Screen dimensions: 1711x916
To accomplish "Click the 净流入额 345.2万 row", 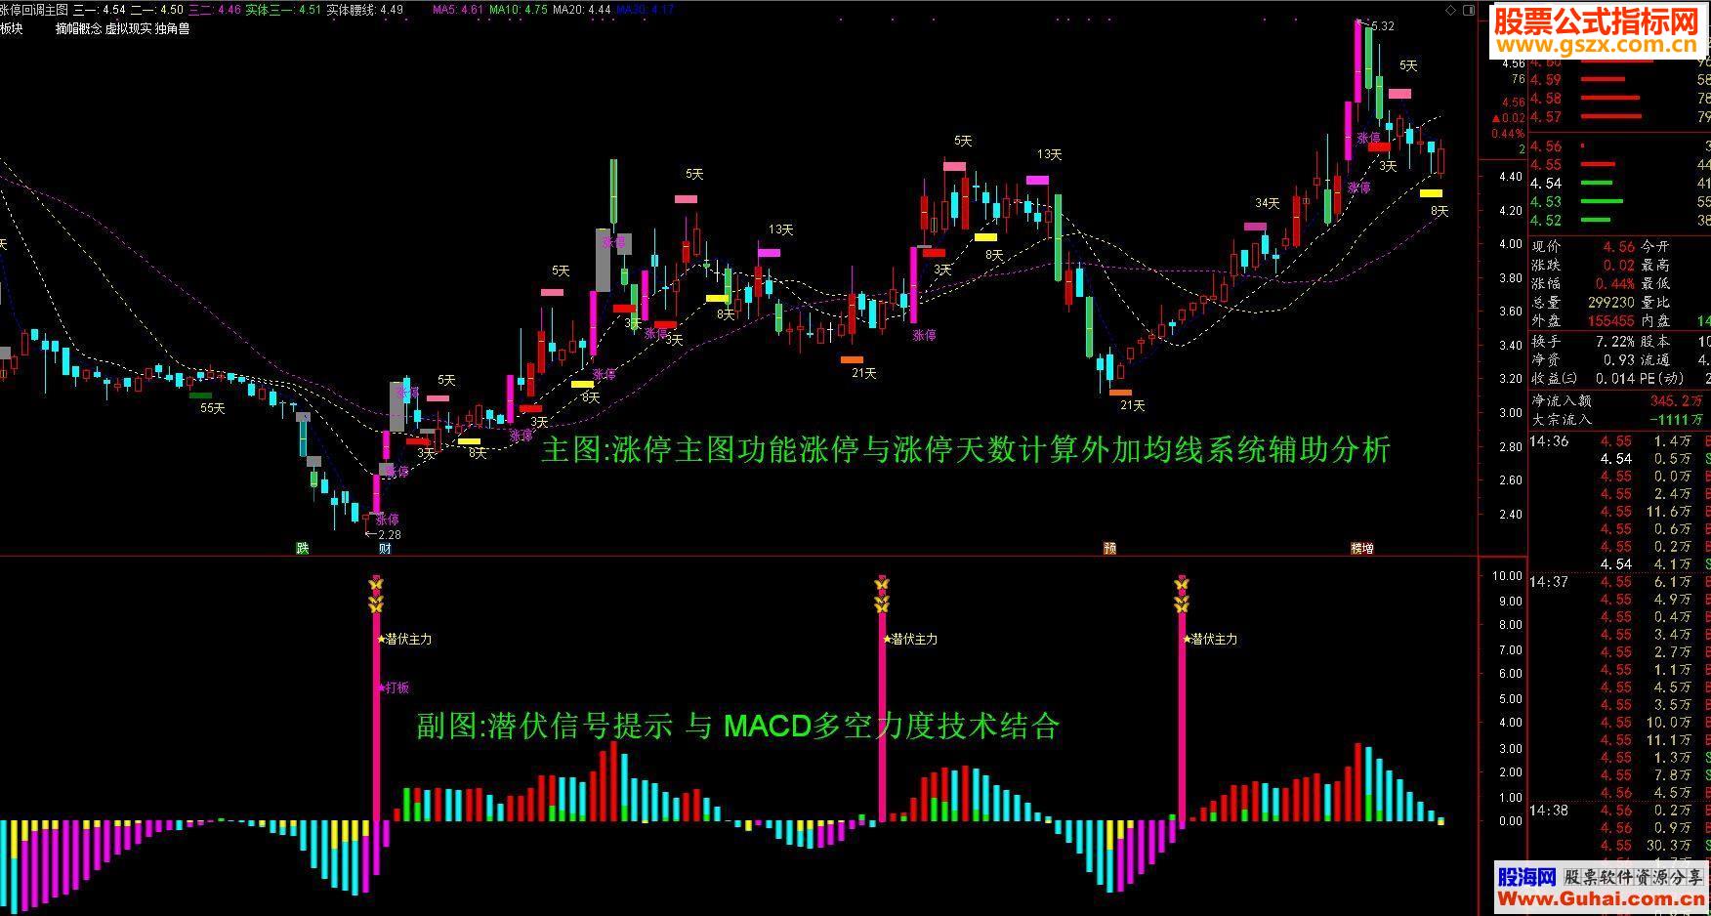I will tap(1619, 400).
